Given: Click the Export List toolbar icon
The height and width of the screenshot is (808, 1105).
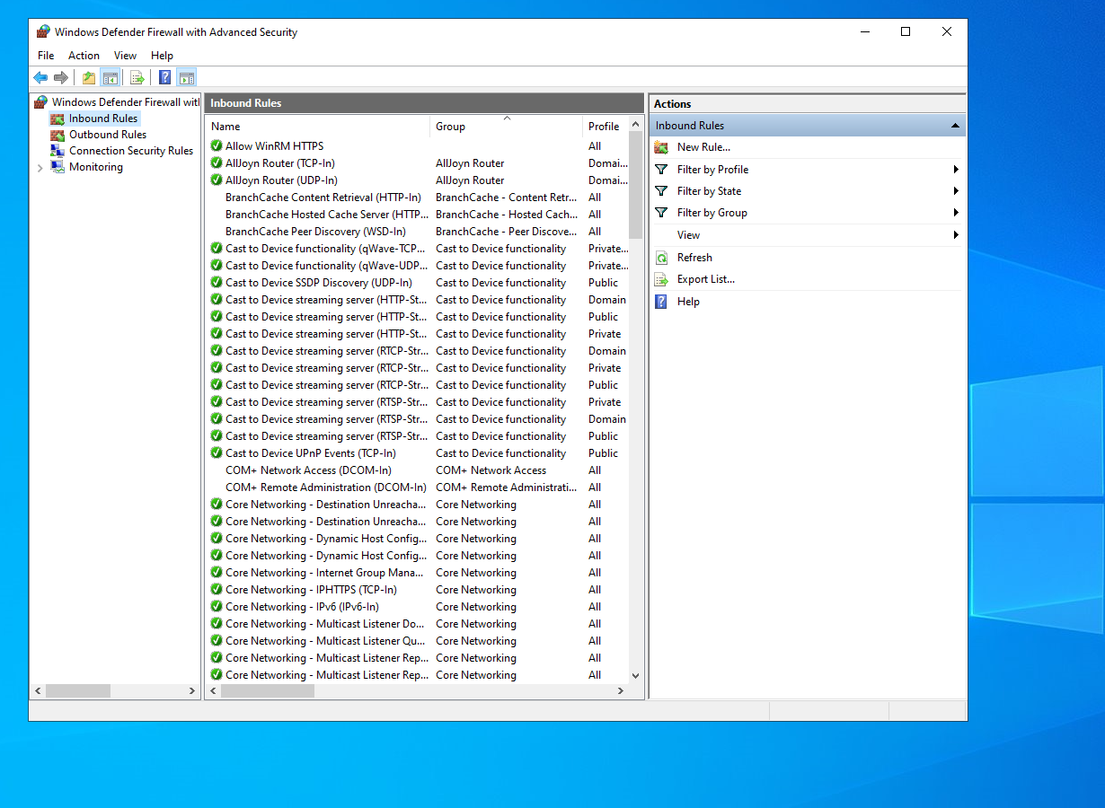Looking at the screenshot, I should click(137, 78).
